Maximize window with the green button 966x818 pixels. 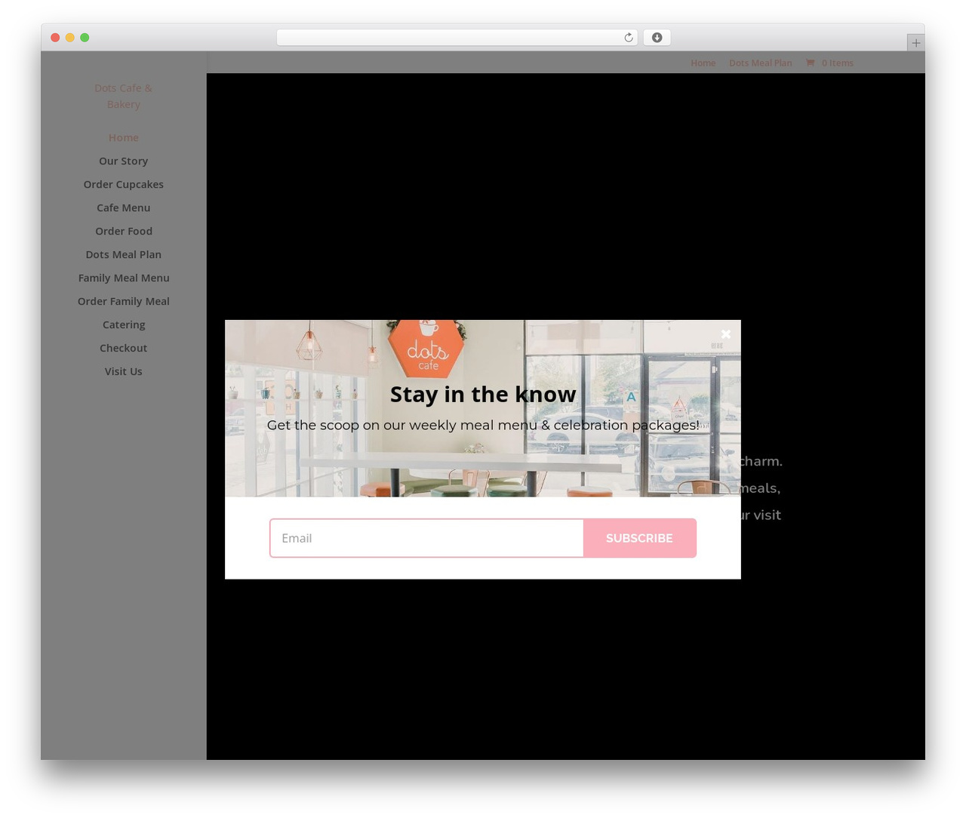click(85, 38)
